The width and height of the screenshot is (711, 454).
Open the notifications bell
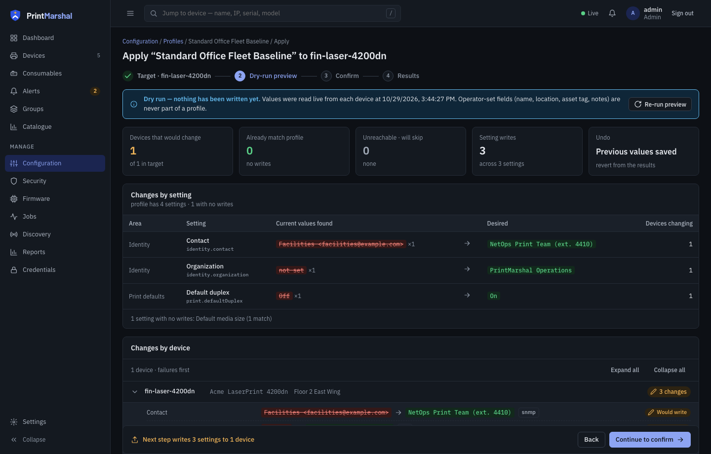[612, 13]
